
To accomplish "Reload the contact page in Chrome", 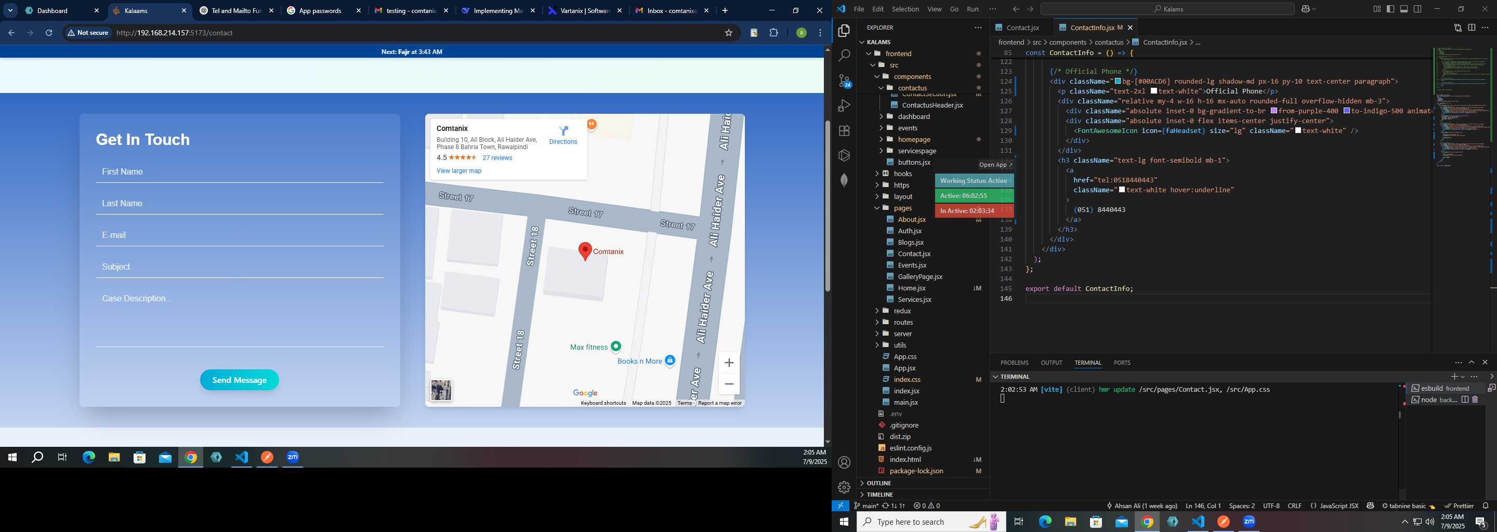I will tap(49, 33).
